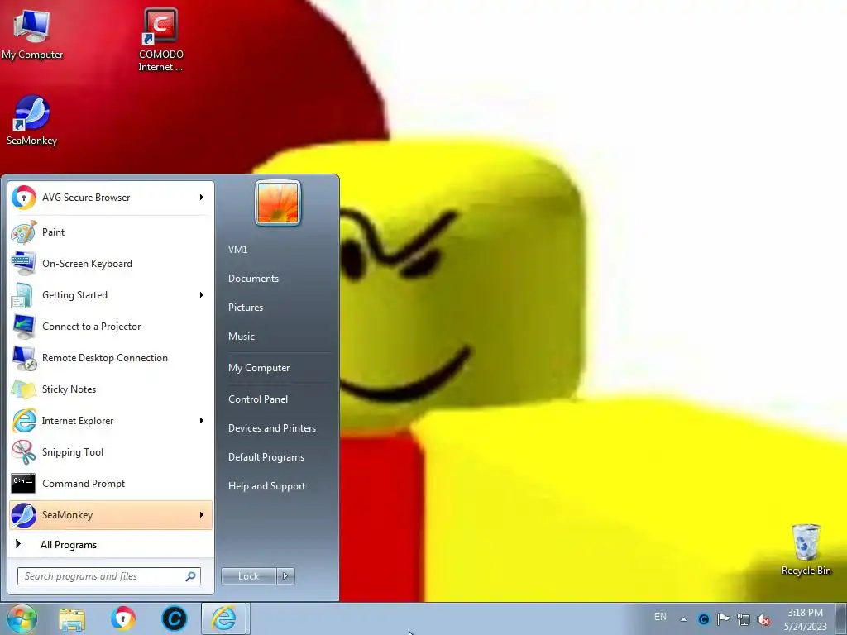Image resolution: width=847 pixels, height=635 pixels.
Task: Click the Connect to a Projector icon
Action: 24,326
